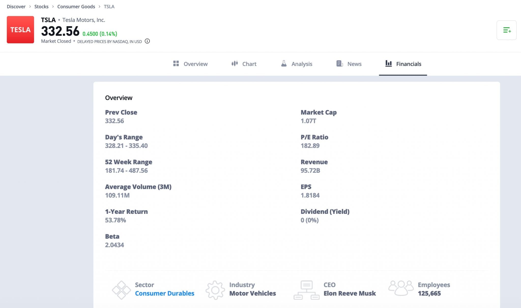Screen dimensions: 521x308
Task: Open the Chart tab
Action: pyautogui.click(x=249, y=64)
